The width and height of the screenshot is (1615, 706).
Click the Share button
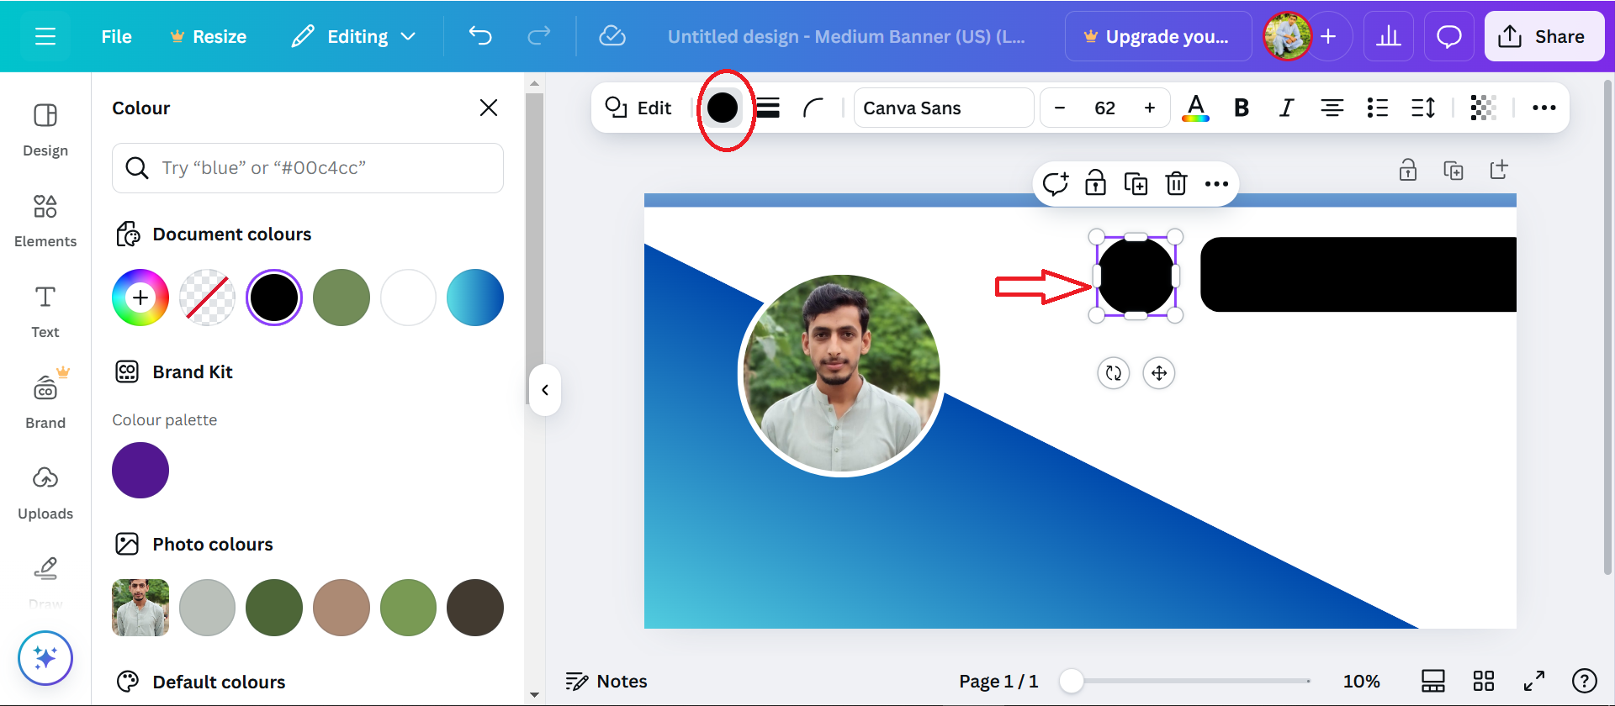(x=1544, y=36)
